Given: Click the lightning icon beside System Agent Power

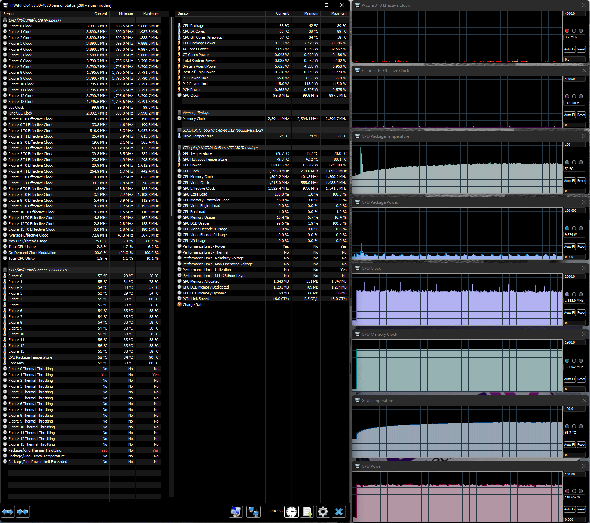Looking at the screenshot, I should pos(179,66).
